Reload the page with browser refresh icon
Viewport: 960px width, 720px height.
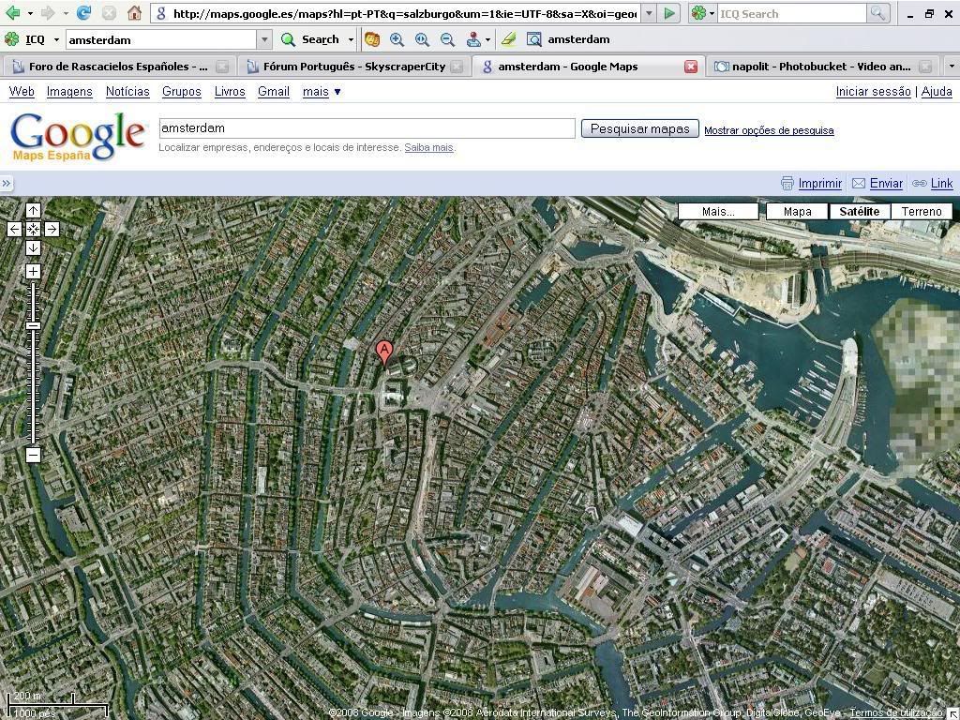click(x=83, y=13)
